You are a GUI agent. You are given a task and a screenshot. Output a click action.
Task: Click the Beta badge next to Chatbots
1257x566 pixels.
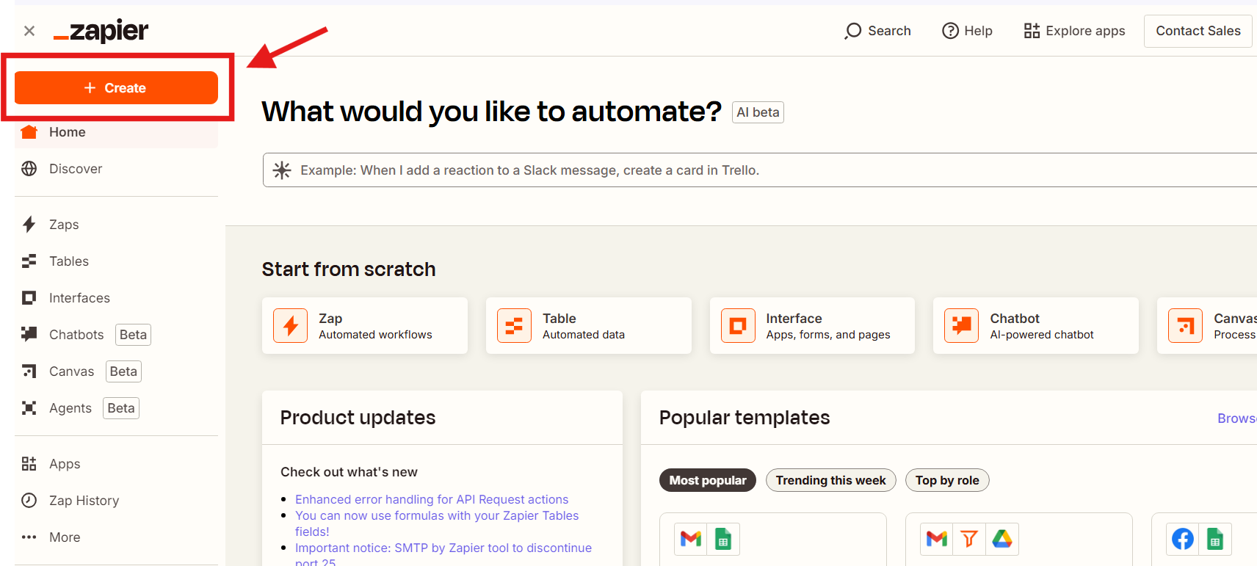click(x=133, y=335)
